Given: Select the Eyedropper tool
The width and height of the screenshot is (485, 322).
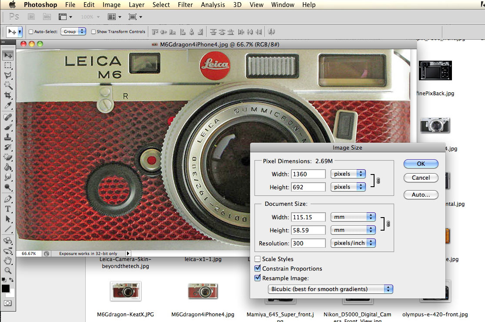Looking at the screenshot, I should point(8,105).
